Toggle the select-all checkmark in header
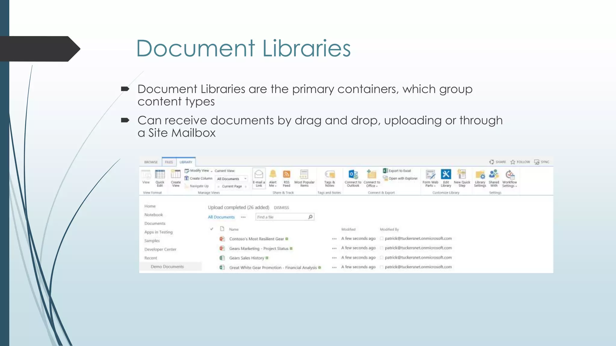The height and width of the screenshot is (346, 616). click(x=212, y=229)
